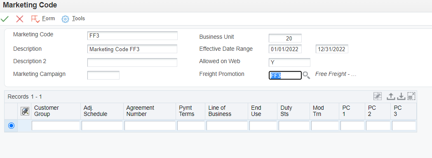The image size is (432, 158).
Task: Click the Marketing Campaign label
Action: tap(40, 74)
